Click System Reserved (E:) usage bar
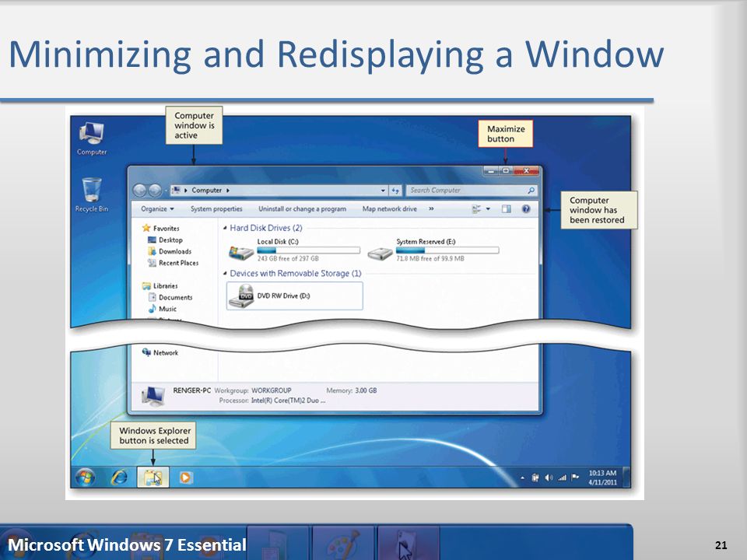The width and height of the screenshot is (747, 560). tap(447, 250)
